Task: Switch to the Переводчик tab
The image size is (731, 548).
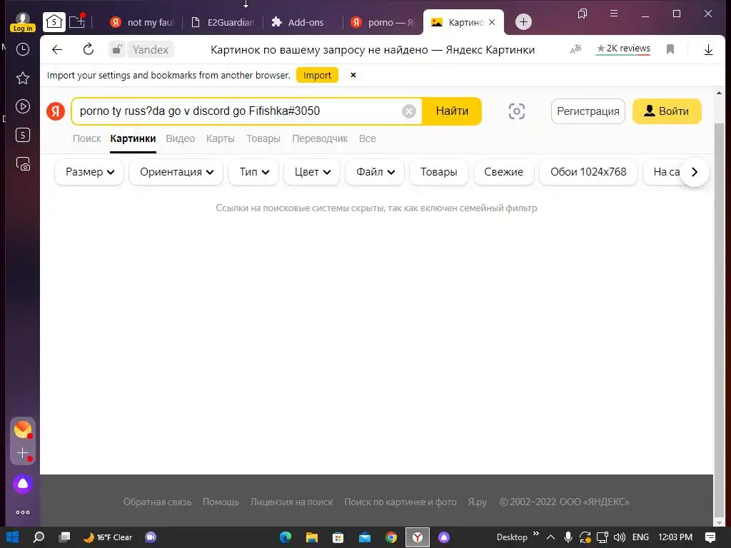Action: pos(320,138)
